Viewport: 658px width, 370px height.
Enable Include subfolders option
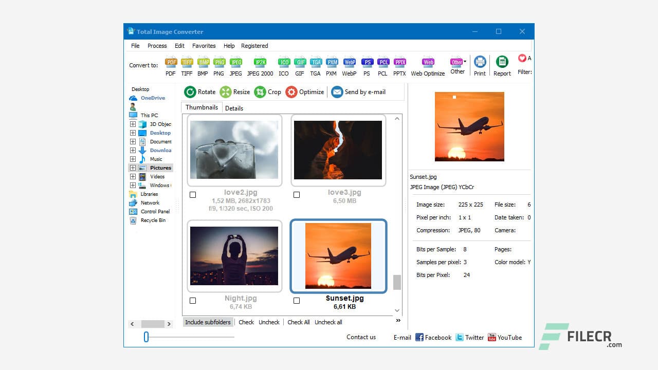click(x=208, y=322)
